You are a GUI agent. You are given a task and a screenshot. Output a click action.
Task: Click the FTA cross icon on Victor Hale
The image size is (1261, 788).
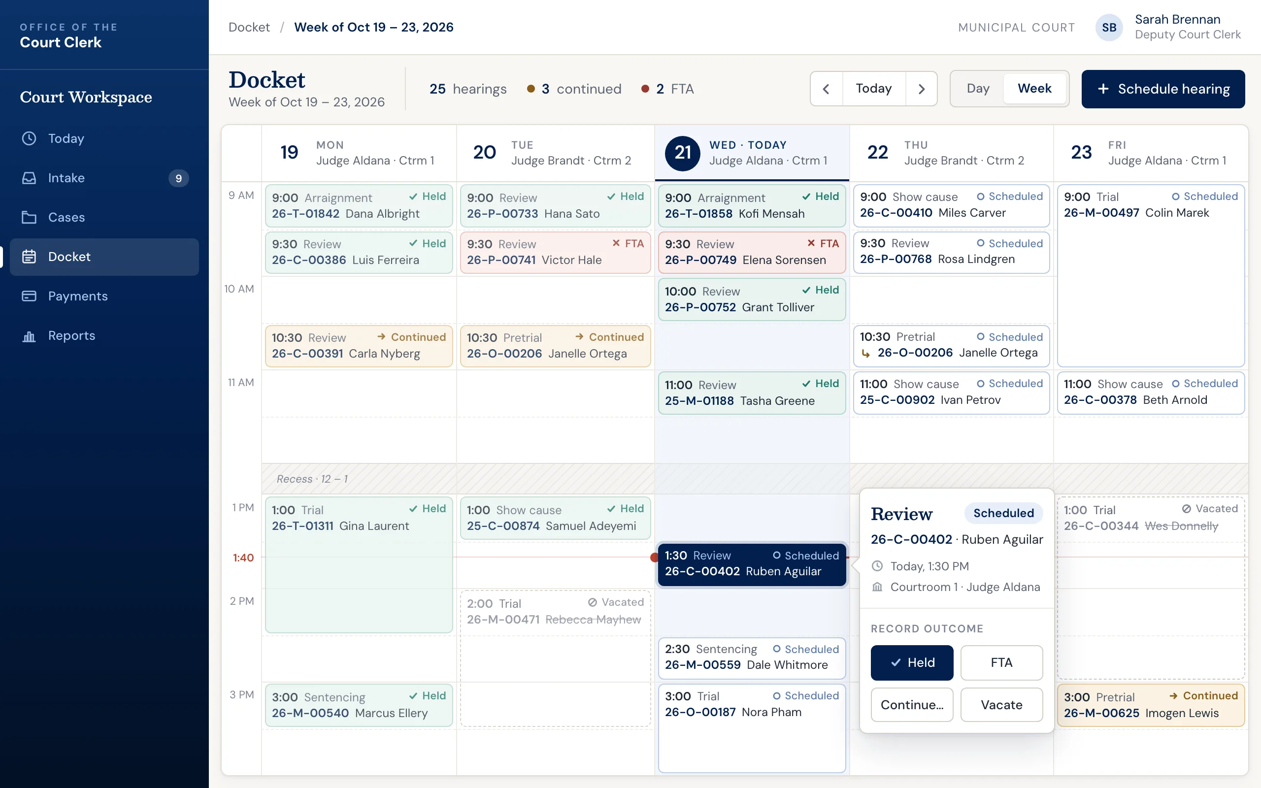(x=616, y=243)
